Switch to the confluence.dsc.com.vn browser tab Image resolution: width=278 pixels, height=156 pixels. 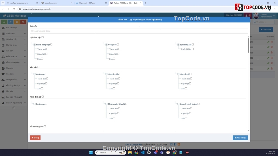(19, 3)
